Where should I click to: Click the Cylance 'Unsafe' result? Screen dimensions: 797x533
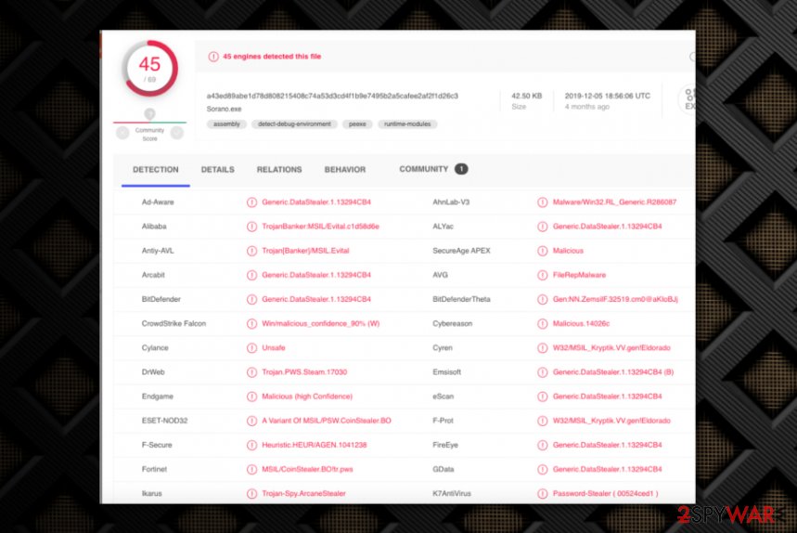click(x=274, y=348)
